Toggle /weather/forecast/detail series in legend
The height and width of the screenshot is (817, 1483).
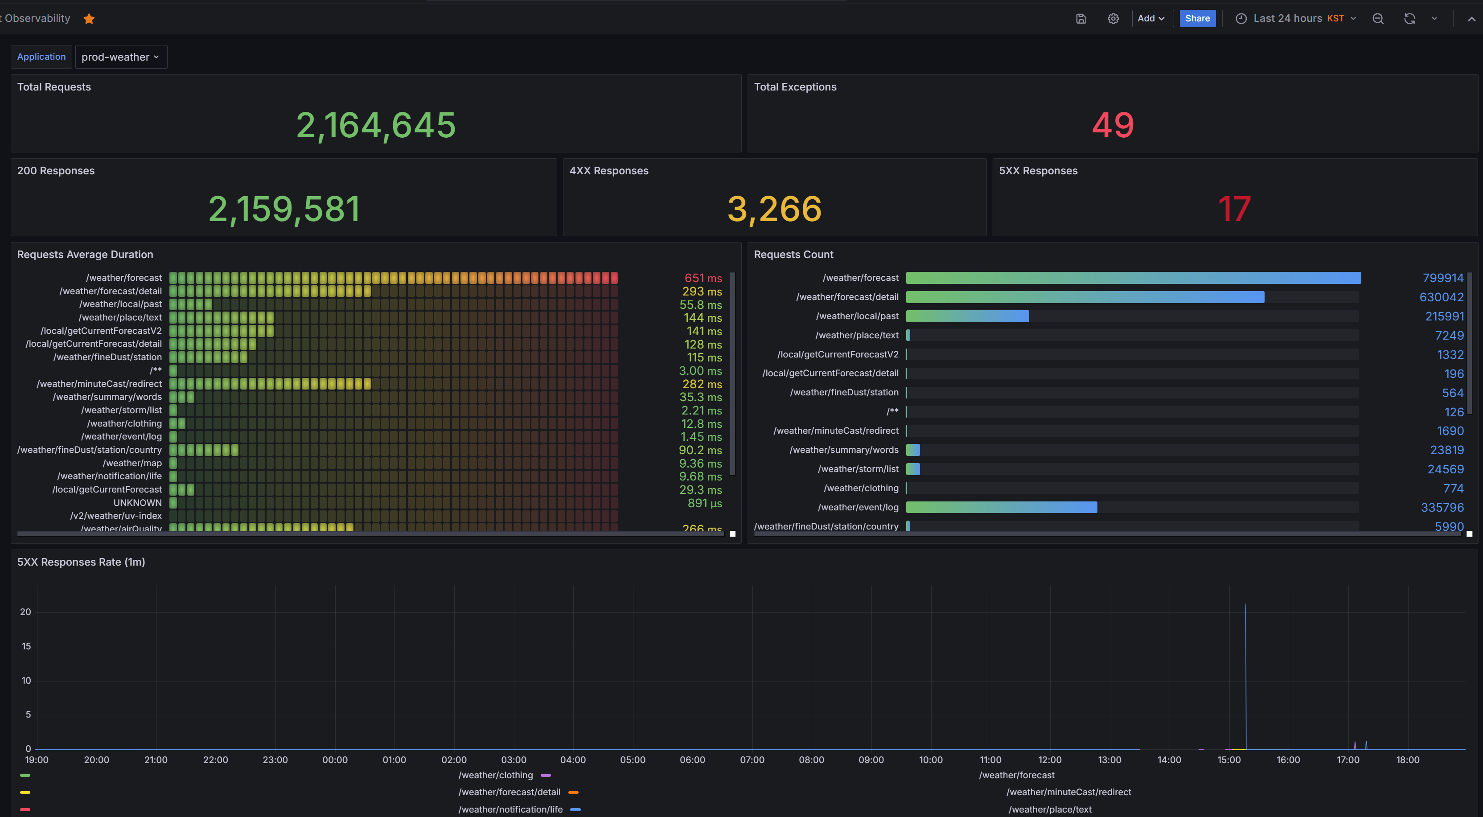point(509,792)
